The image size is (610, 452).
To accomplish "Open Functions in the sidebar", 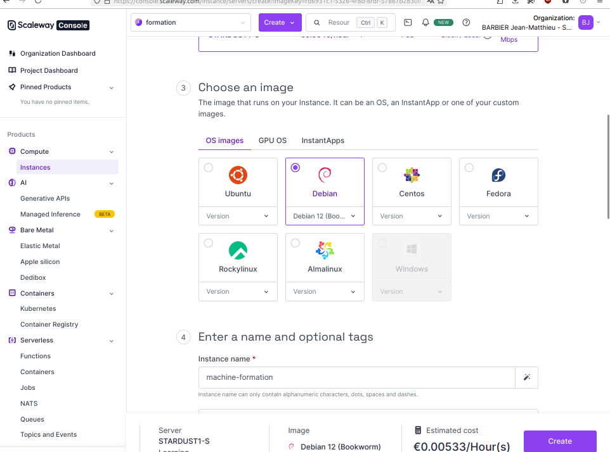I will point(36,356).
